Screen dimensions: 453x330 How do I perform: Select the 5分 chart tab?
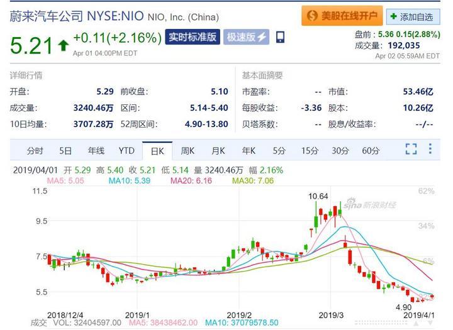[279, 151]
